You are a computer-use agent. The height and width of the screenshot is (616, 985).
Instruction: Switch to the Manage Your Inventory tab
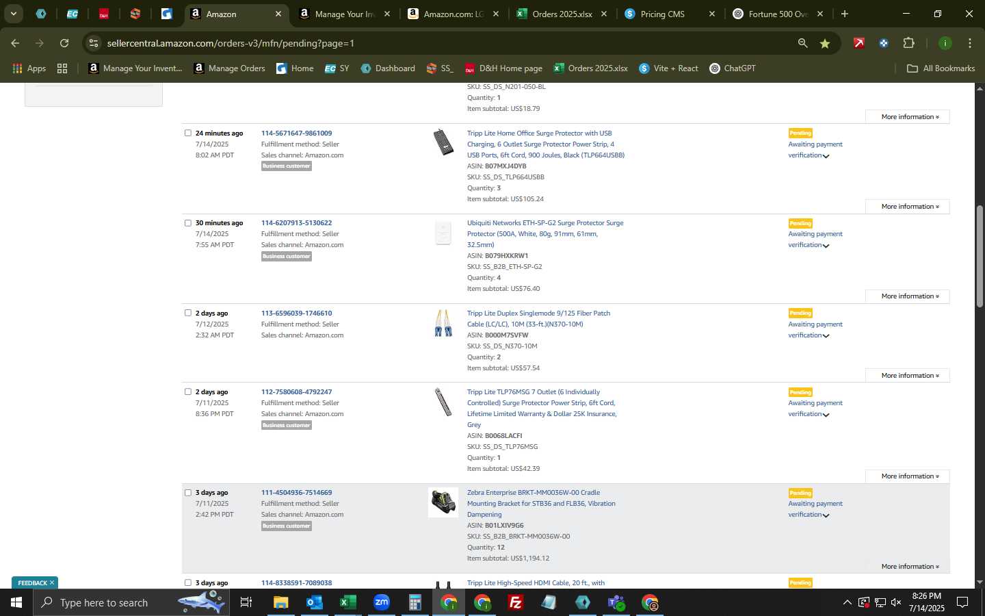click(x=345, y=14)
